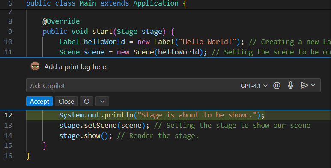Screen dimensions: 331x168
Task: Click the user avatar beside the prompt
Action: 35,66
